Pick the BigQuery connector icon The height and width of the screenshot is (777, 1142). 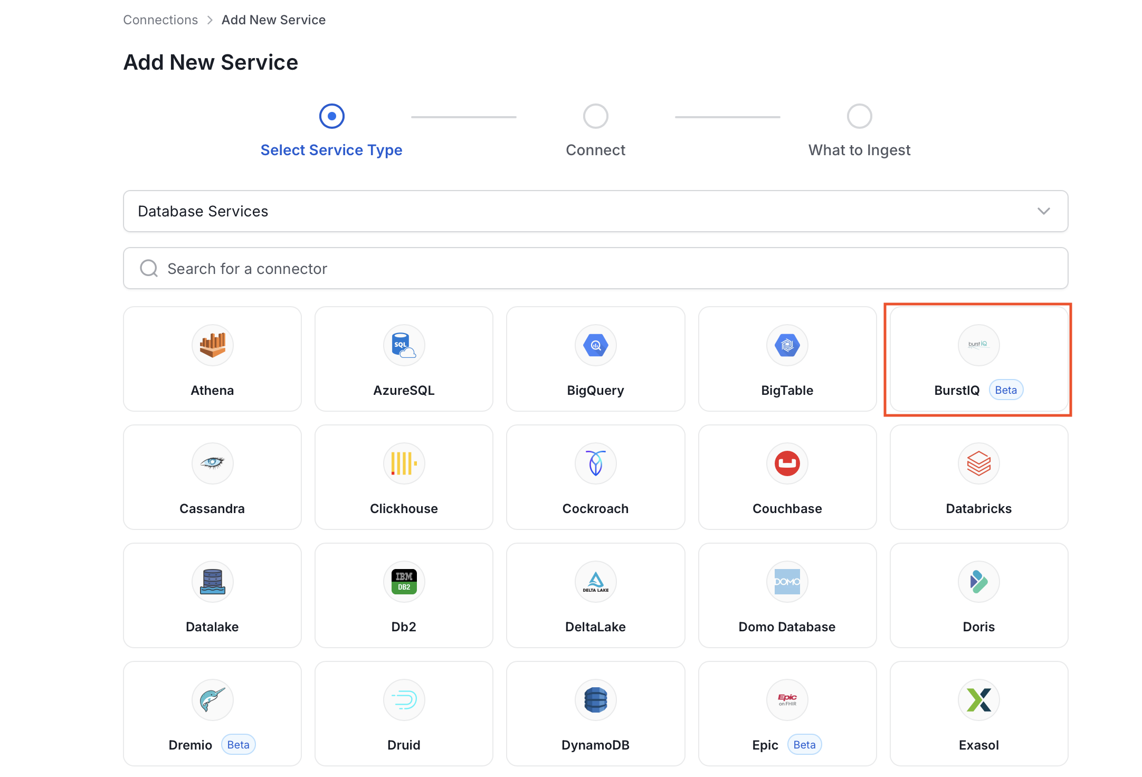(x=595, y=345)
